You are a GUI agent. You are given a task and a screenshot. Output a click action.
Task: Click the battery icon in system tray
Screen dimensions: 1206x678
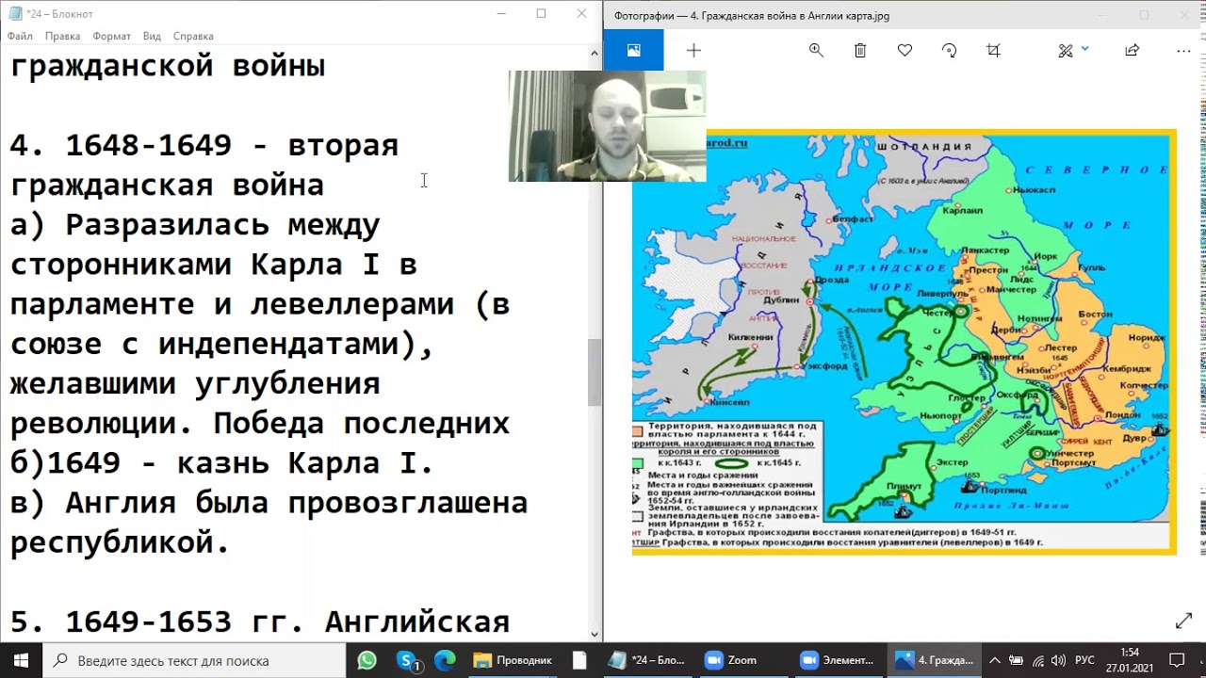pos(1015,660)
